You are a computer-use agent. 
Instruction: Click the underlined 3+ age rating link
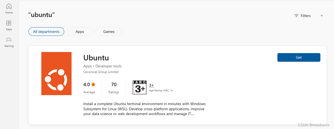click(x=151, y=85)
